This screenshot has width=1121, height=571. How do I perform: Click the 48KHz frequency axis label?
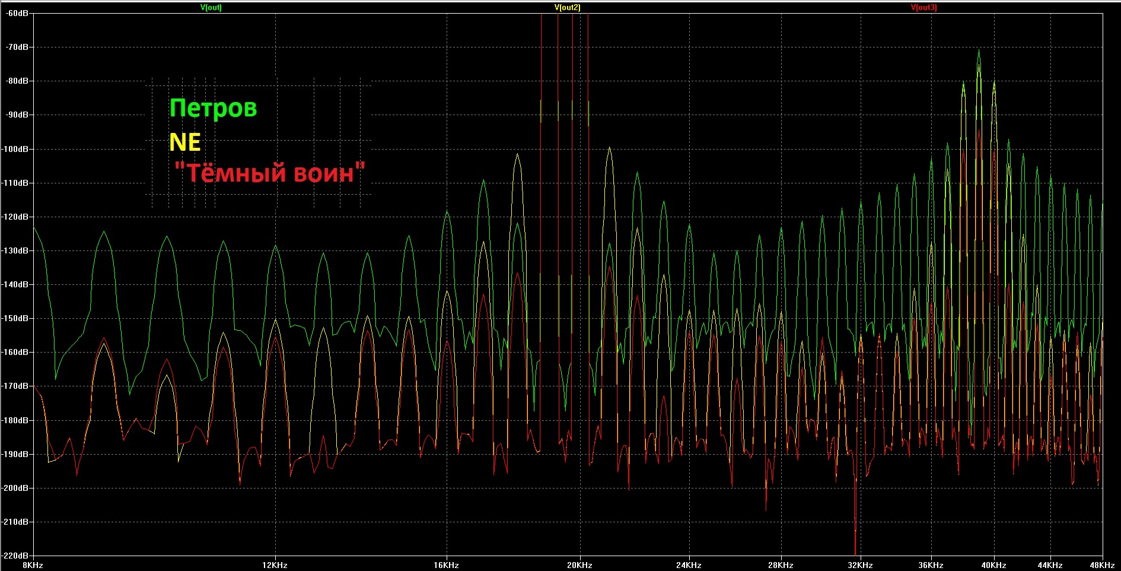point(1102,566)
